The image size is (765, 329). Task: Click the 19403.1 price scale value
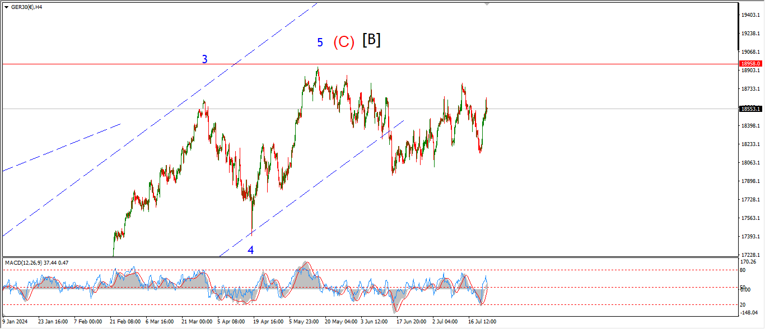[750, 15]
